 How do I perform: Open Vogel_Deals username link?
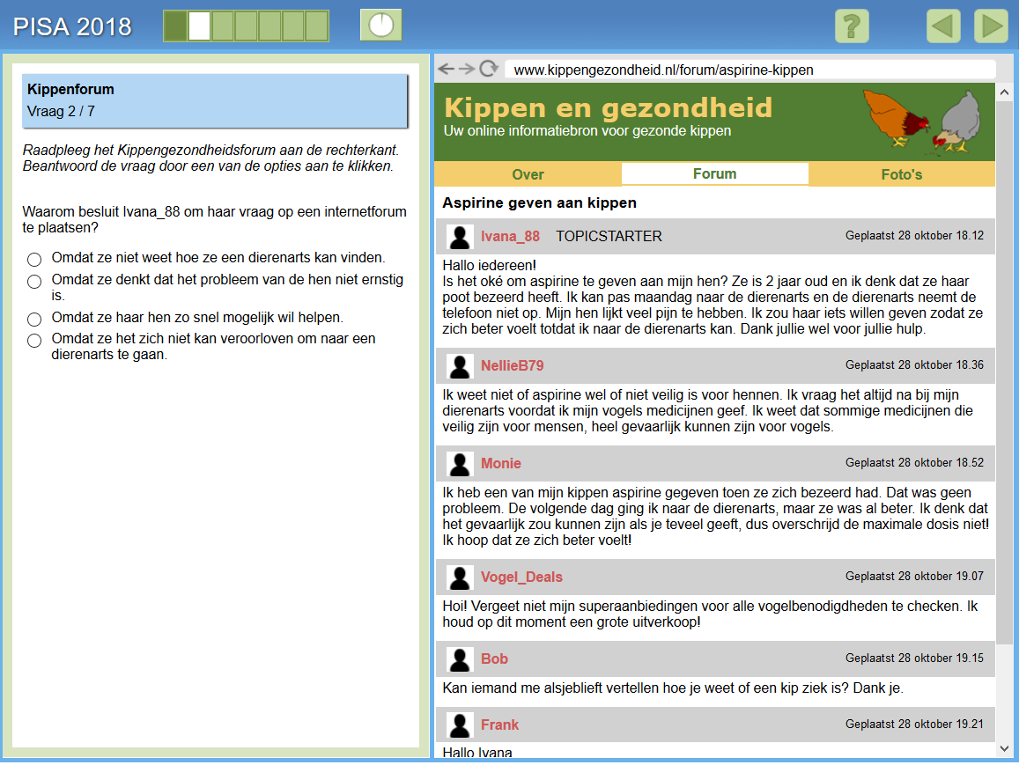[521, 577]
